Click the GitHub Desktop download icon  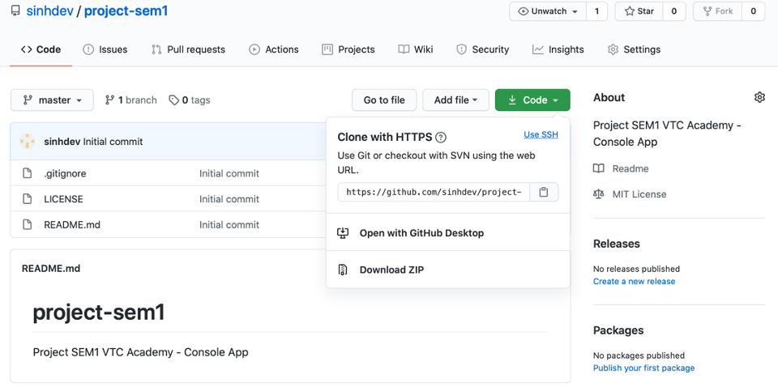343,233
